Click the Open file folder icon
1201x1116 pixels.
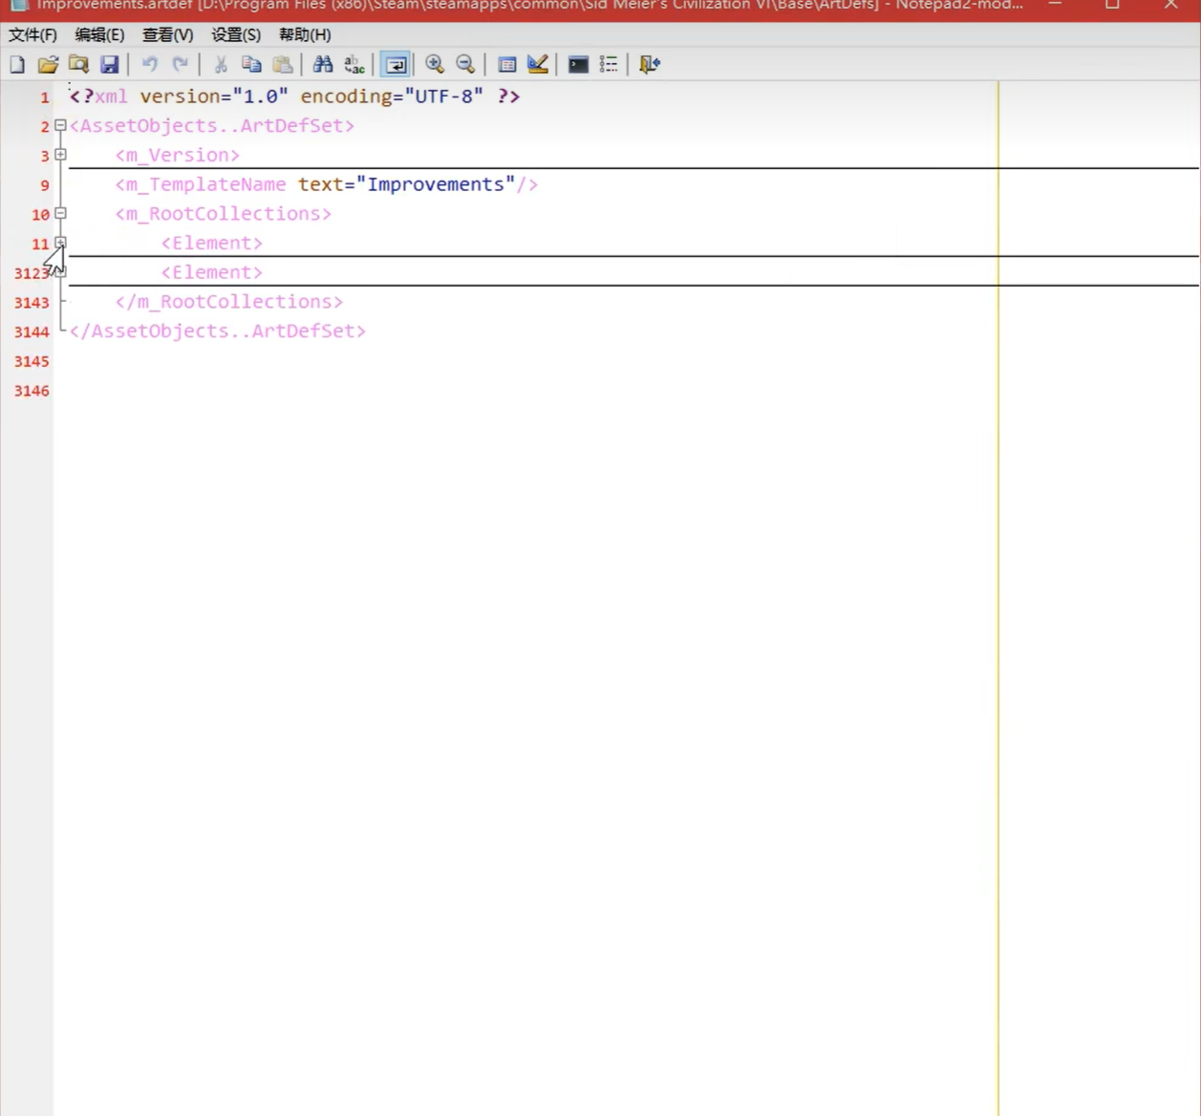(48, 65)
